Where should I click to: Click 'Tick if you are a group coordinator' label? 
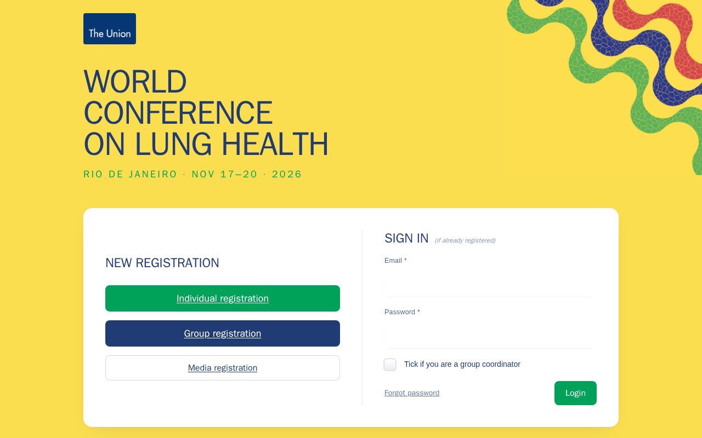(x=462, y=364)
